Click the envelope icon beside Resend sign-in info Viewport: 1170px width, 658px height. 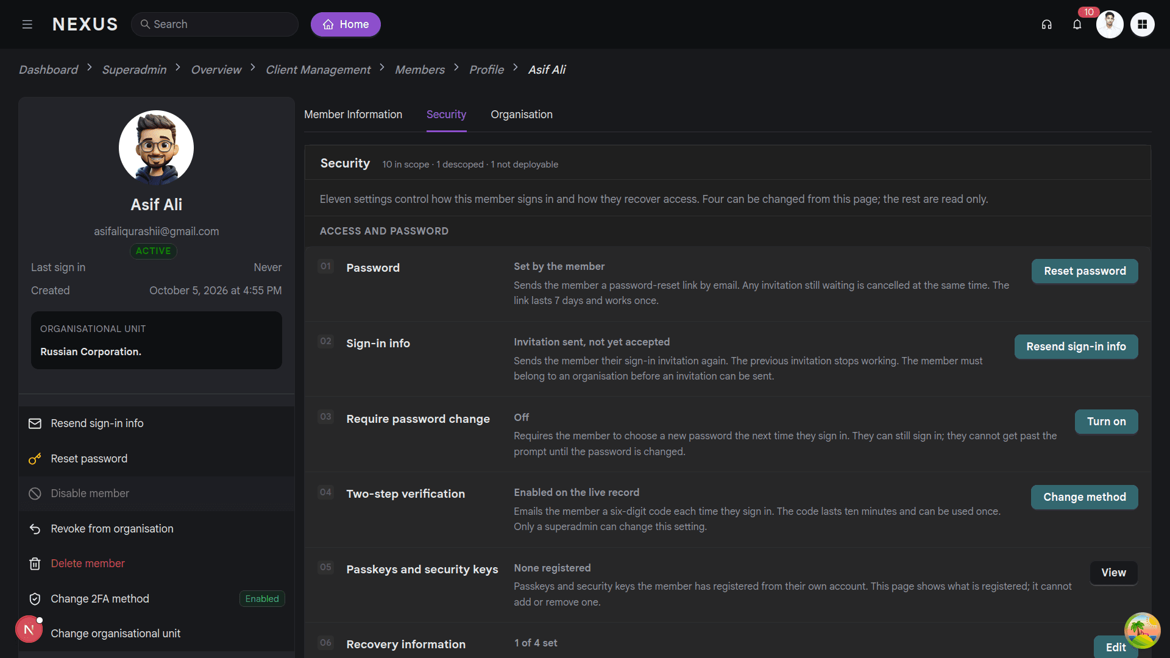35,423
